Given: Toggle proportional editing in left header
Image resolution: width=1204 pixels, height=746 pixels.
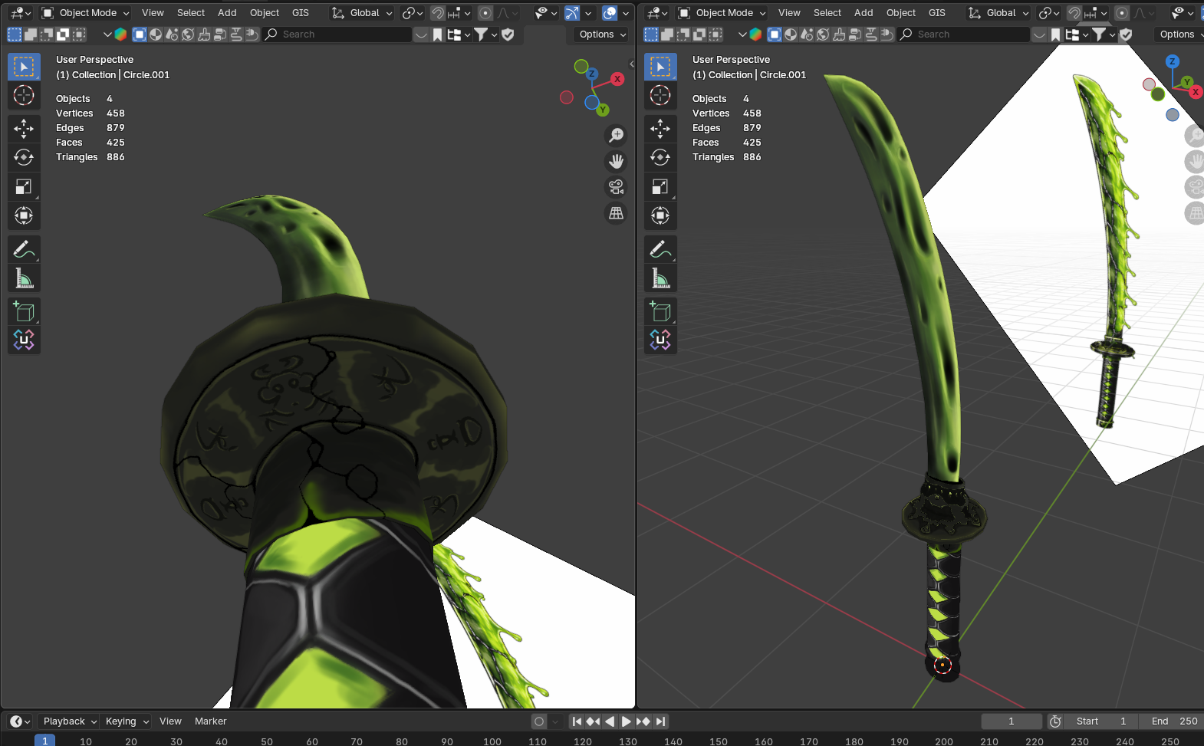Looking at the screenshot, I should [485, 13].
